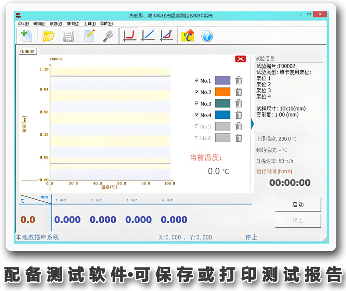Viewport: 346px width, 291px height.
Task: Click the 00:00:00 run time display
Action: tap(290, 183)
